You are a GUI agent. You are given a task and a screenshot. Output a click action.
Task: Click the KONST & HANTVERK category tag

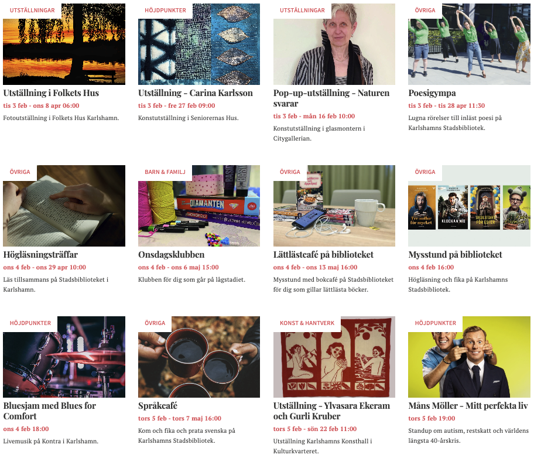point(307,323)
